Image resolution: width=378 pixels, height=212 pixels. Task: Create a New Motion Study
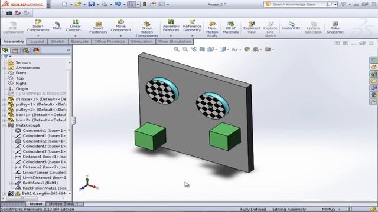click(x=212, y=29)
